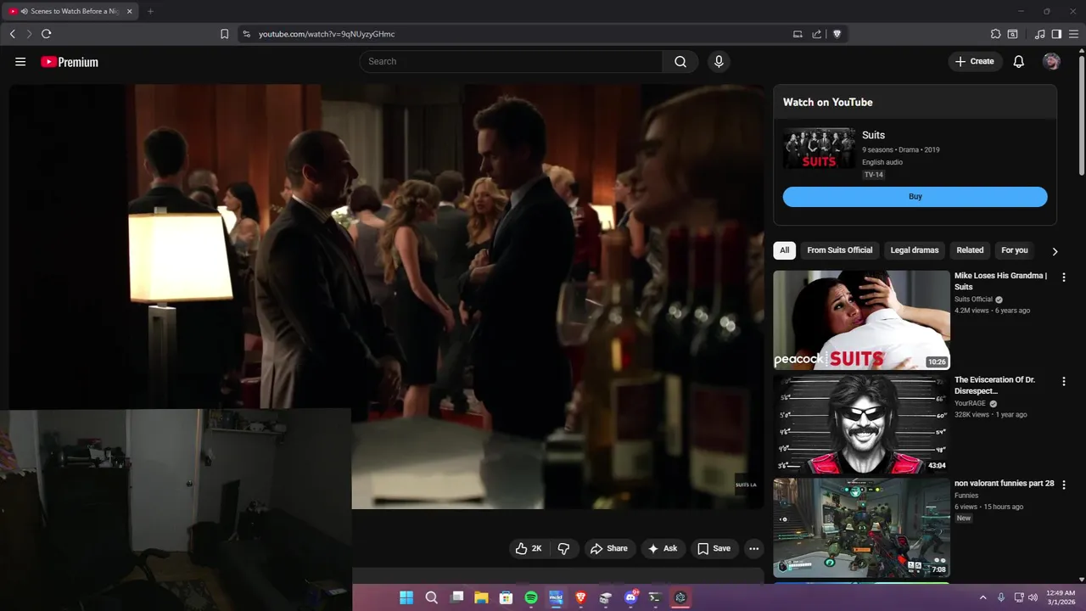Bookmark this page in the address bar
The width and height of the screenshot is (1086, 611).
coord(224,34)
